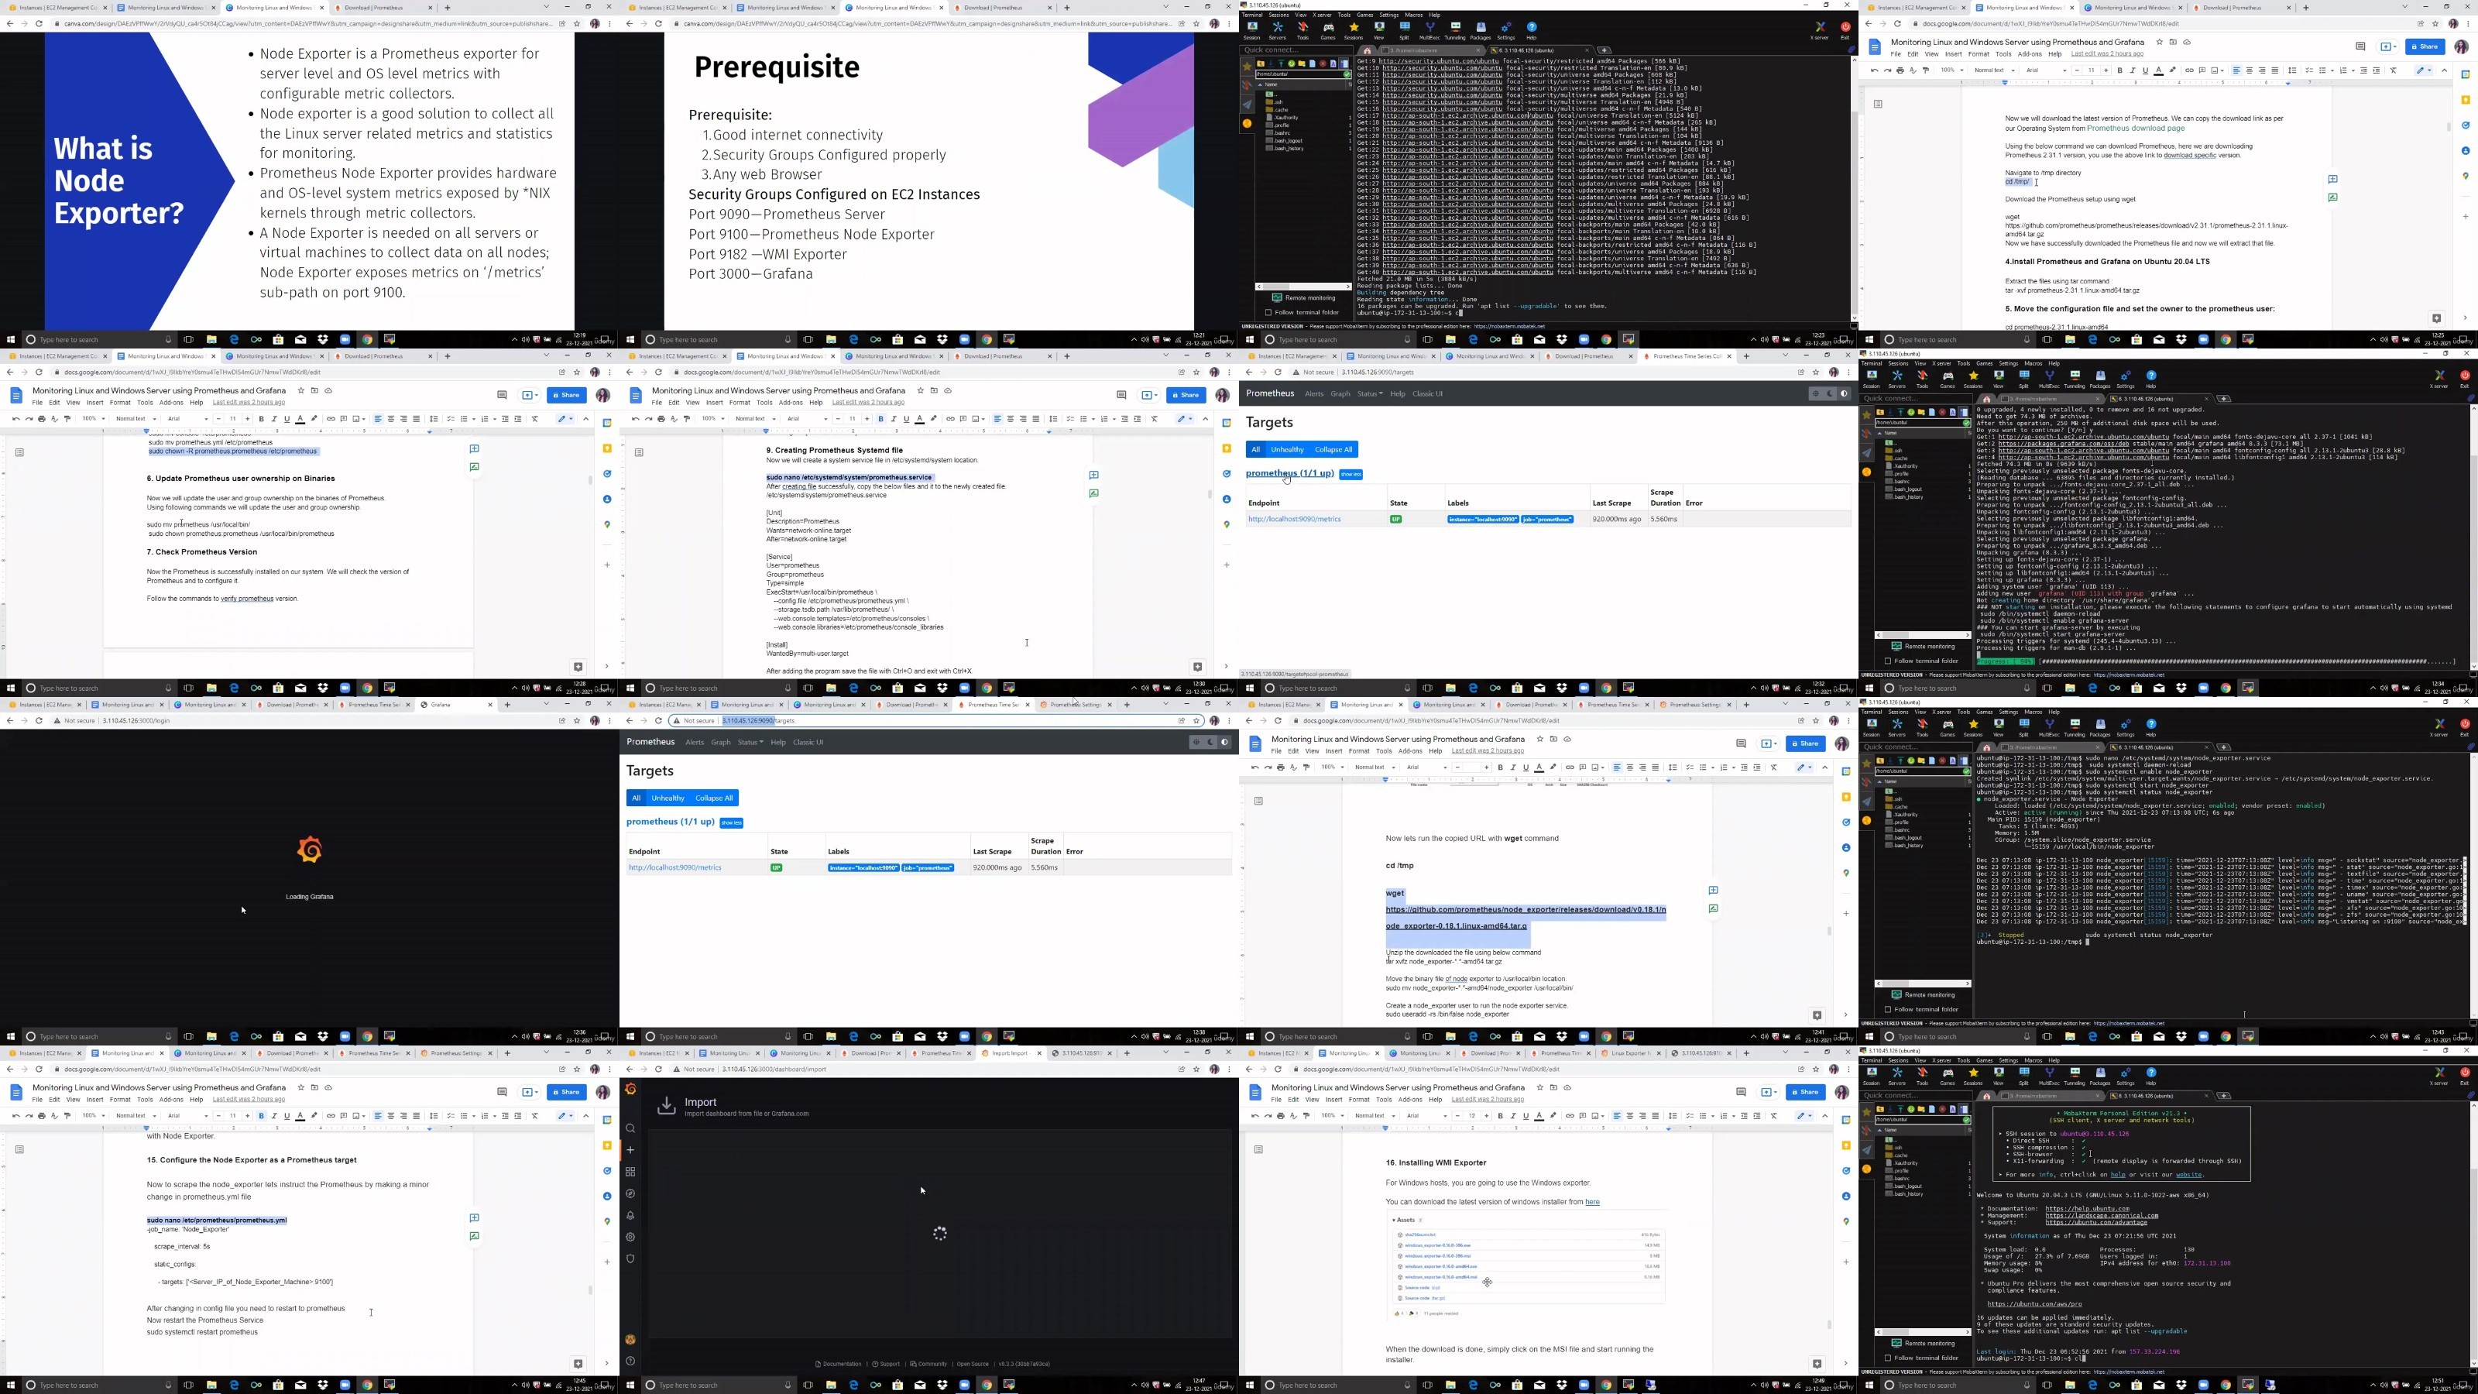Open Normal text dropdown in Configure Node Exporter doc

coord(135,1116)
